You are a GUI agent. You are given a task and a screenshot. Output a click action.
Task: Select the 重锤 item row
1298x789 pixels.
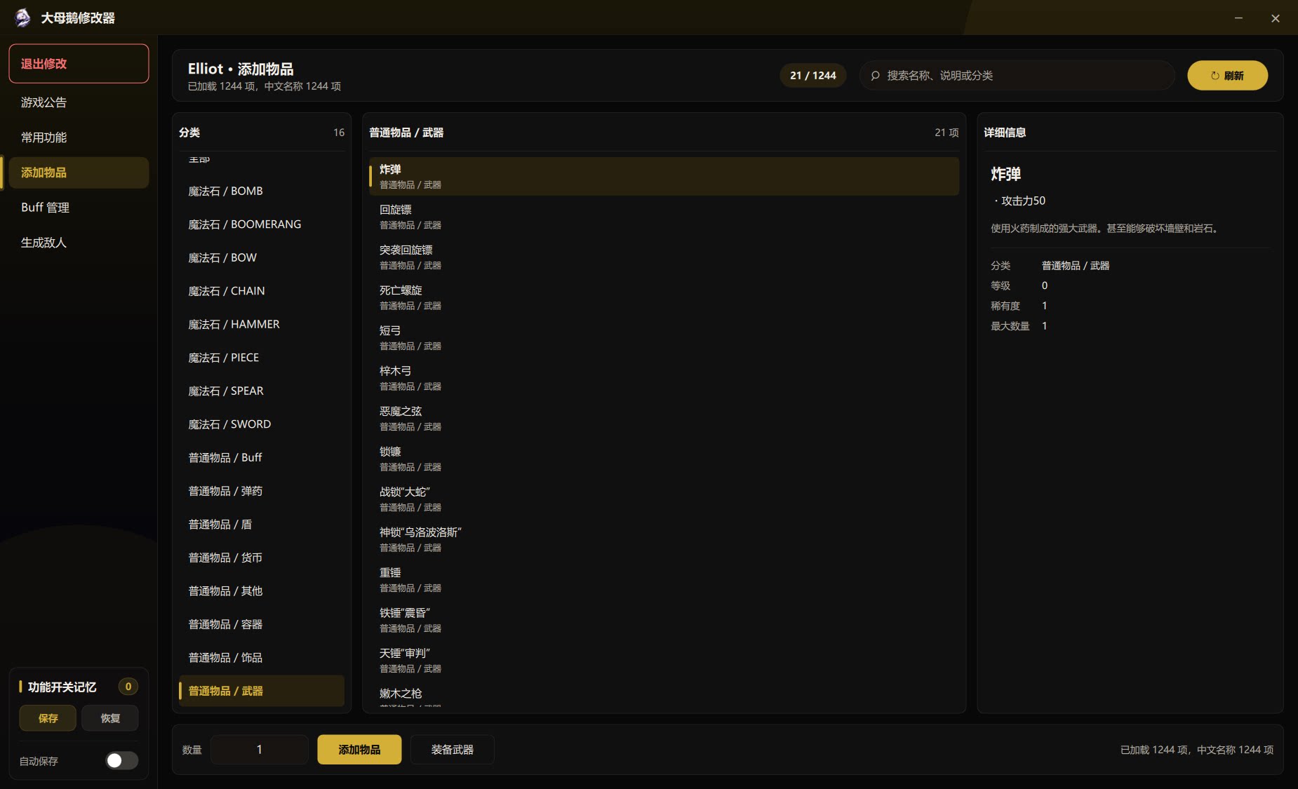pos(664,579)
